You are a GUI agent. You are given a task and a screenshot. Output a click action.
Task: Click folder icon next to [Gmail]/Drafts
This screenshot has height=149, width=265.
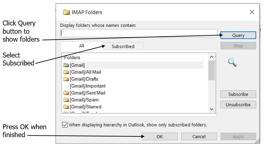tap(66, 79)
